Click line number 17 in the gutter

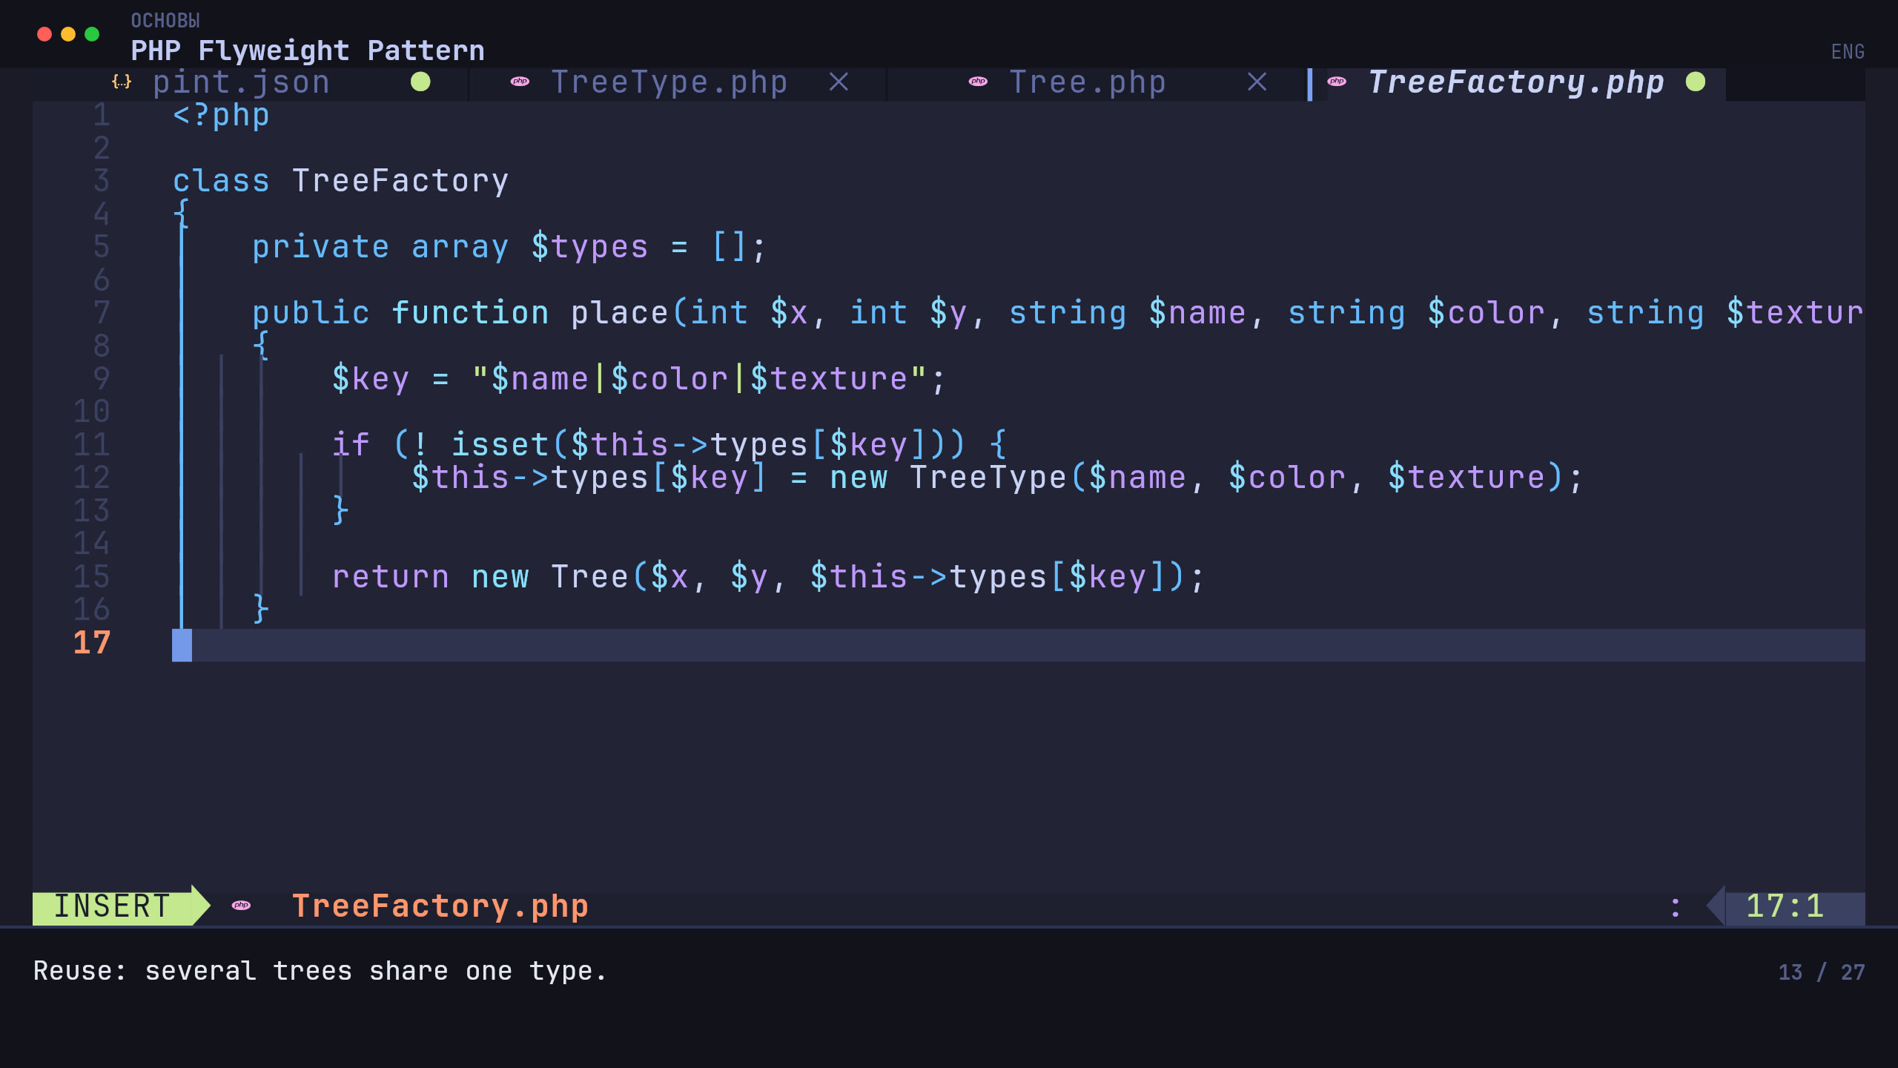click(92, 643)
